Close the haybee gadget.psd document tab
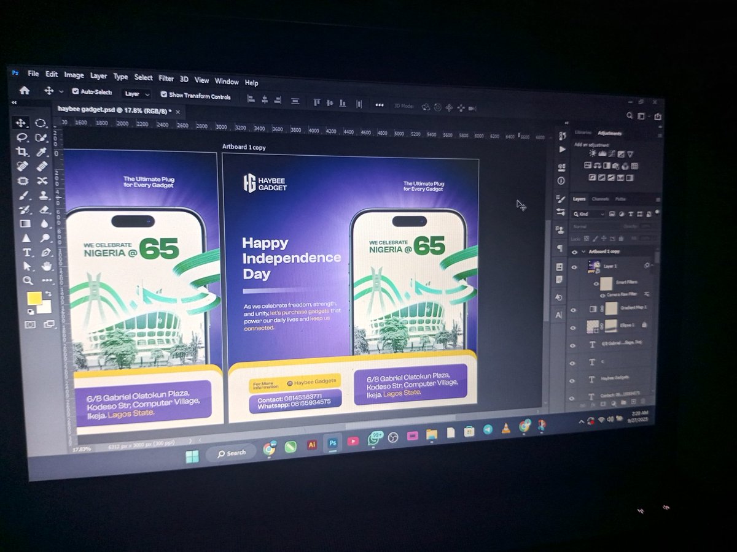Screen dimensions: 737x552 click(x=178, y=112)
